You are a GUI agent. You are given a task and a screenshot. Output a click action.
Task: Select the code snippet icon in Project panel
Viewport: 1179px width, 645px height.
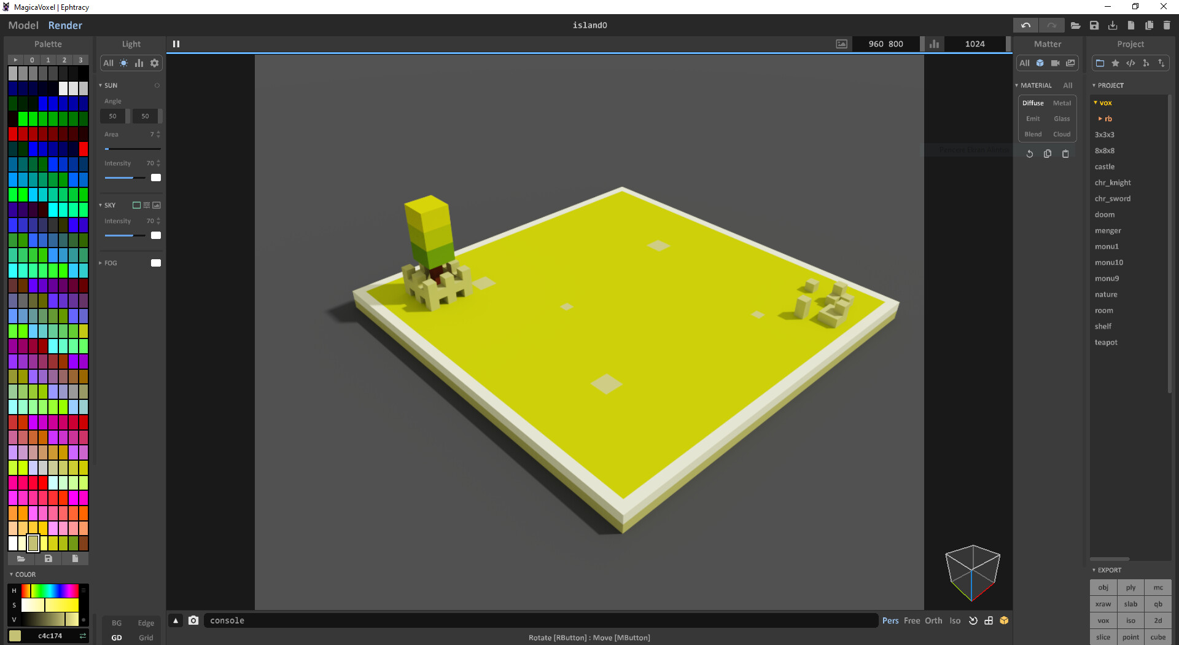pos(1131,63)
